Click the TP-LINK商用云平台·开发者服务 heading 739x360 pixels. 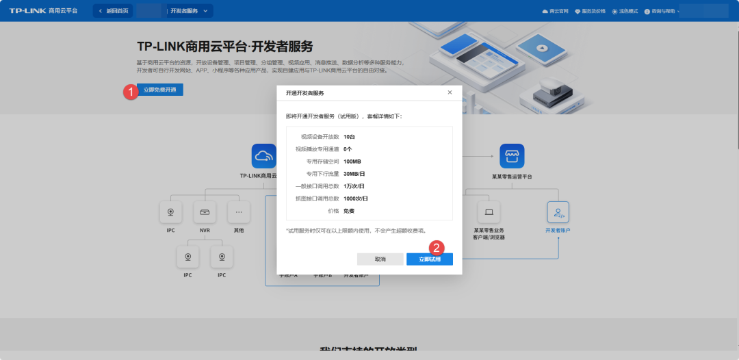225,47
